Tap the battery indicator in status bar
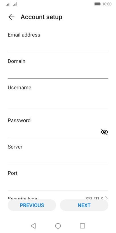 pos(98,4)
